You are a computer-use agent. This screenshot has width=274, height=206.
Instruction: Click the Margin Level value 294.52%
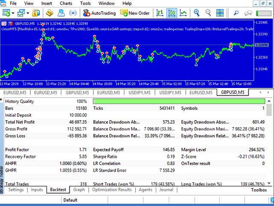257,150
